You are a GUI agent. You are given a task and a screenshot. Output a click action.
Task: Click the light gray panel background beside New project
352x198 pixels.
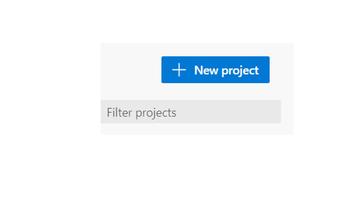(131, 70)
